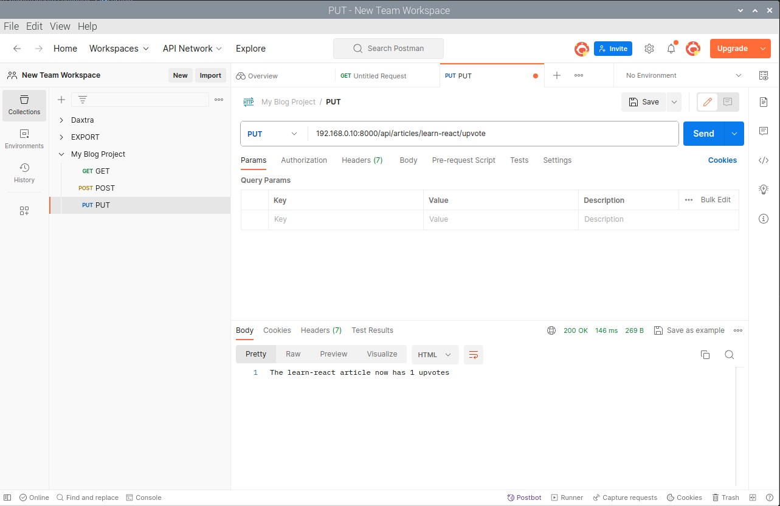Open the related requests lightbulb icon

764,190
